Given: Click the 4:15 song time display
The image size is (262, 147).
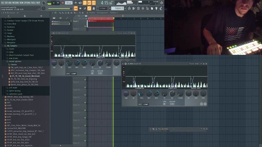Looking at the screenshot, I should 106,3.
